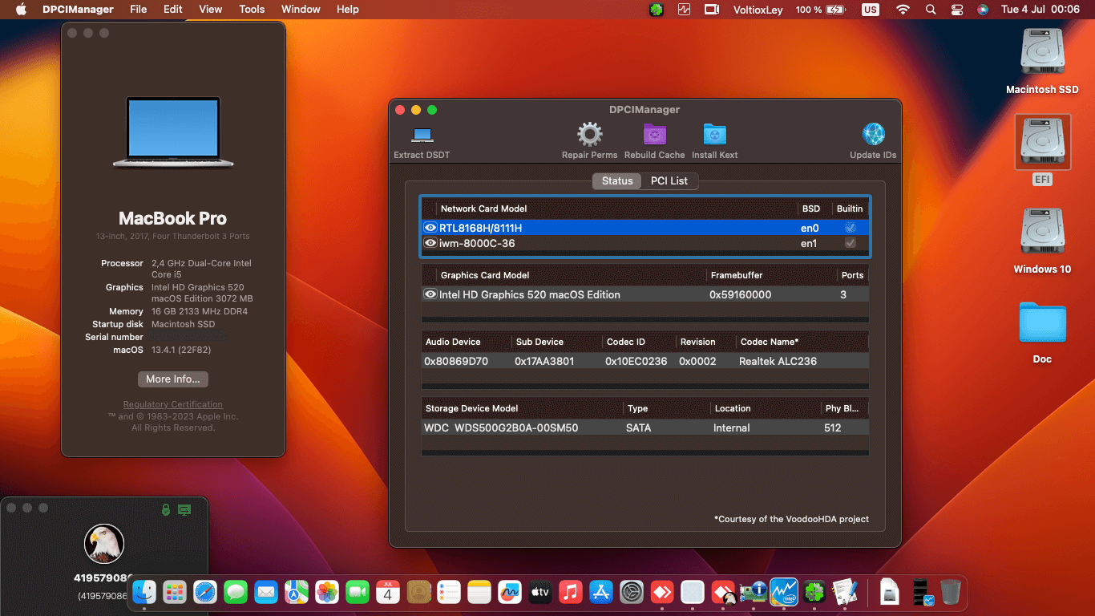Screen dimensions: 1095x616
Task: Click the framebuffer value 0x59160000
Action: [x=740, y=294]
